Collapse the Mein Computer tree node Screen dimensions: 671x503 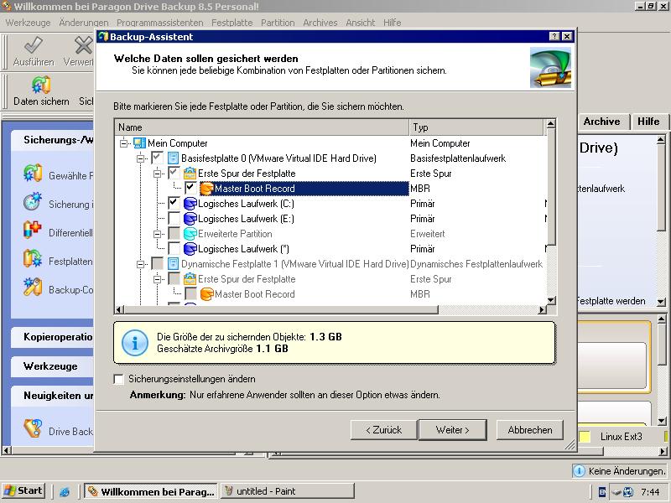[x=123, y=143]
